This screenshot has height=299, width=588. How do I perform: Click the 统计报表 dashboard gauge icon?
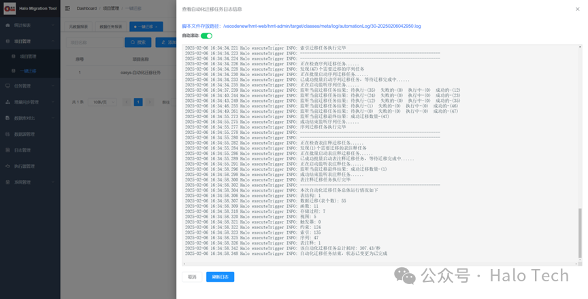[8, 25]
